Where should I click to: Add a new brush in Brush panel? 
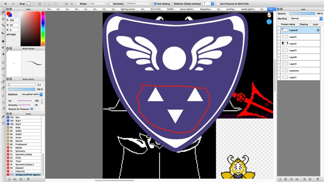tap(9, 179)
